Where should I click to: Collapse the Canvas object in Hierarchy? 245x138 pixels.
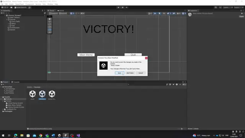pos(7,20)
